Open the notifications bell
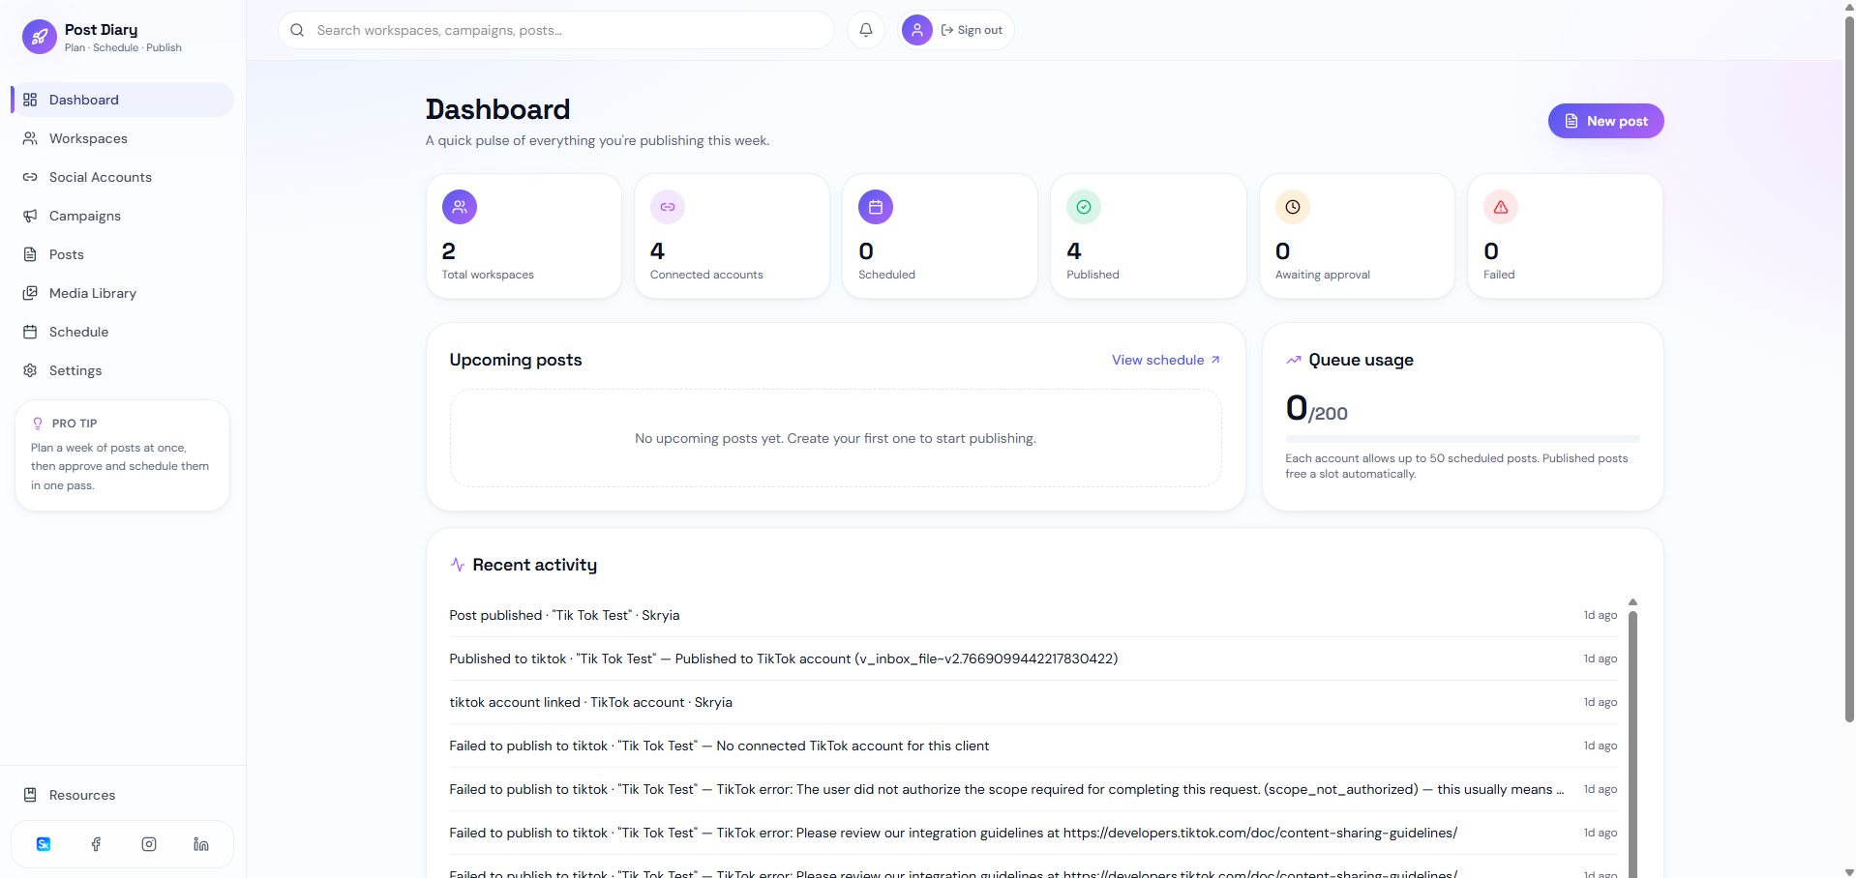The height and width of the screenshot is (878, 1856). (866, 30)
